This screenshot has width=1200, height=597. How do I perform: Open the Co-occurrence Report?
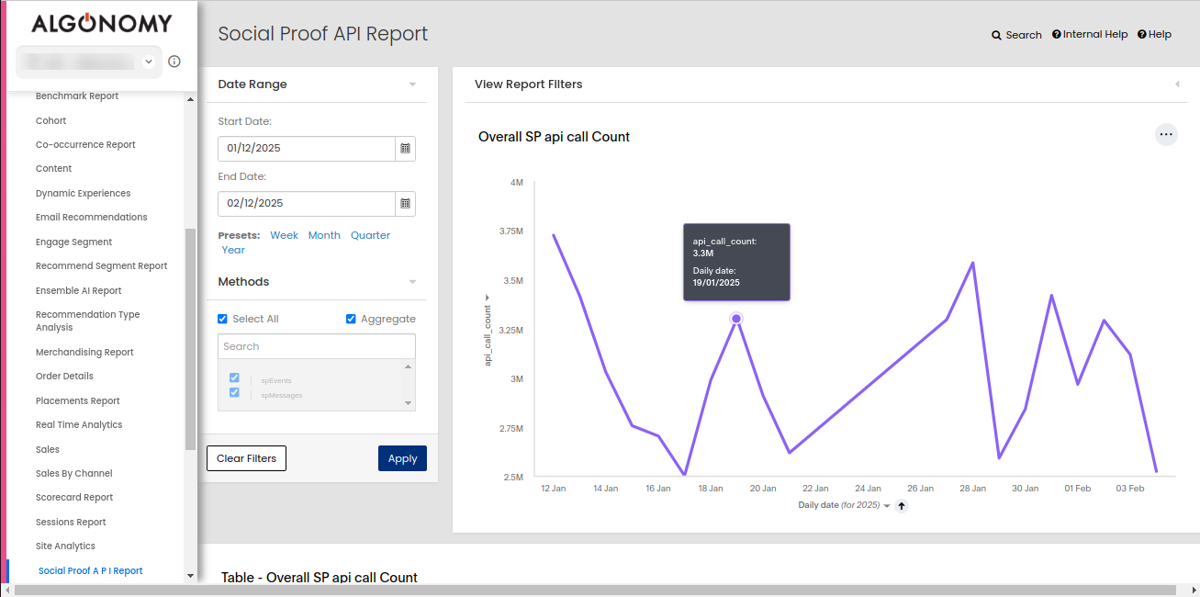tap(85, 144)
